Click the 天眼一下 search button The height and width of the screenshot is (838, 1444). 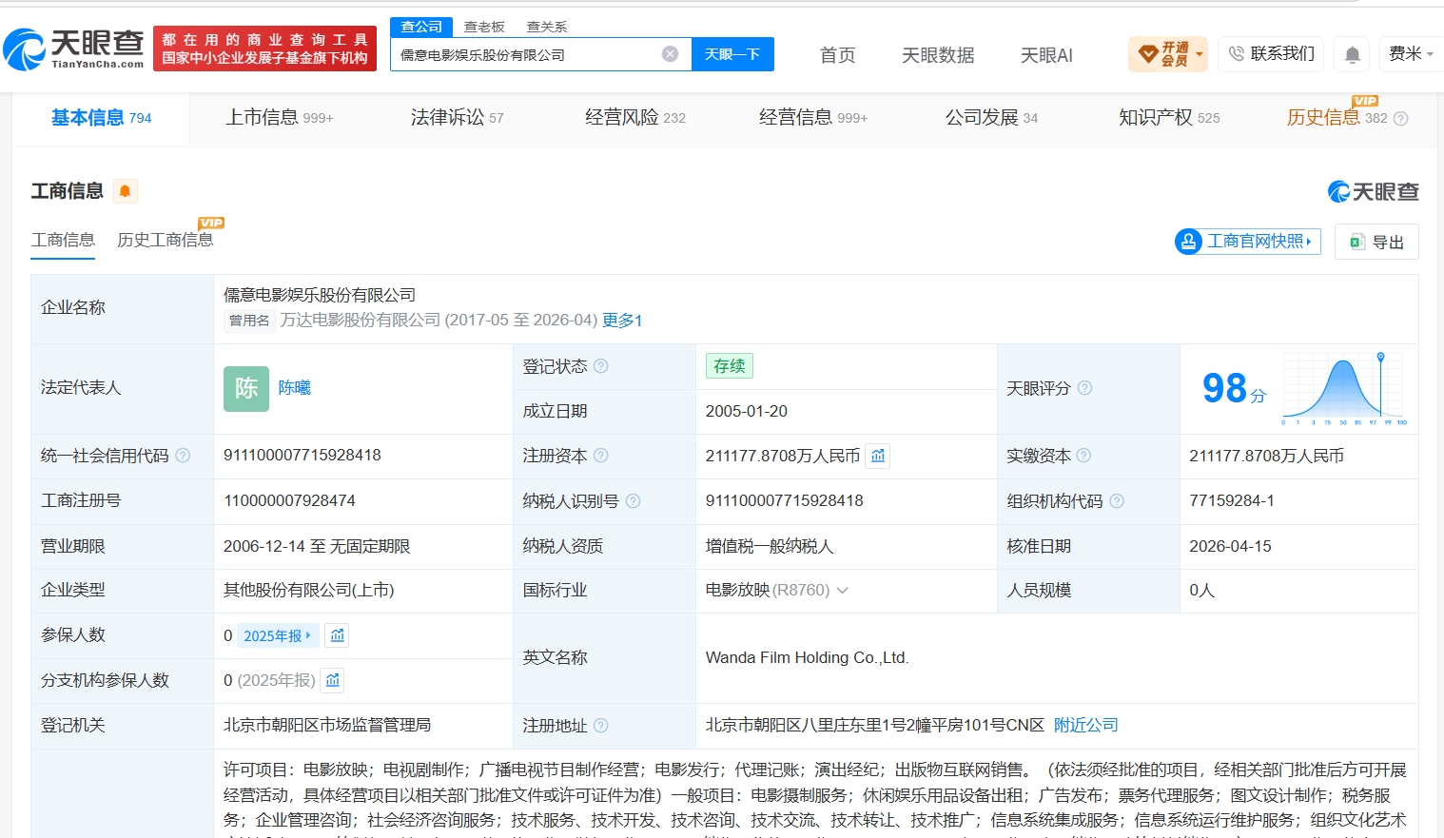click(732, 54)
